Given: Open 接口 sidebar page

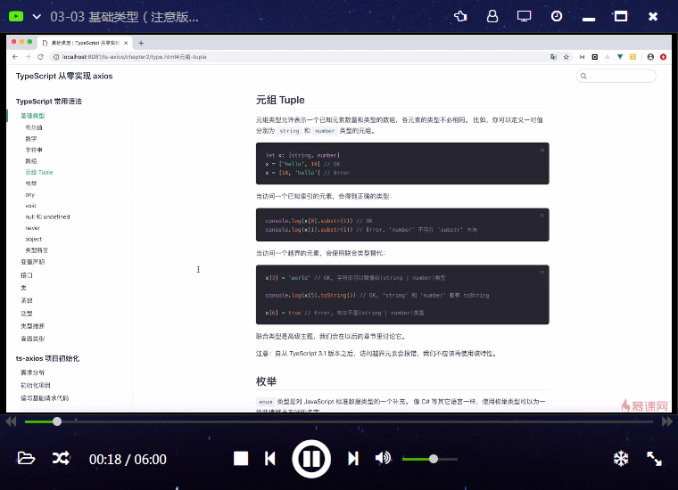Looking at the screenshot, I should coord(27,275).
